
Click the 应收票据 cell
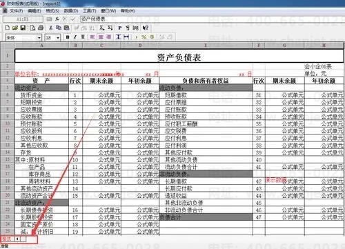click(41, 110)
